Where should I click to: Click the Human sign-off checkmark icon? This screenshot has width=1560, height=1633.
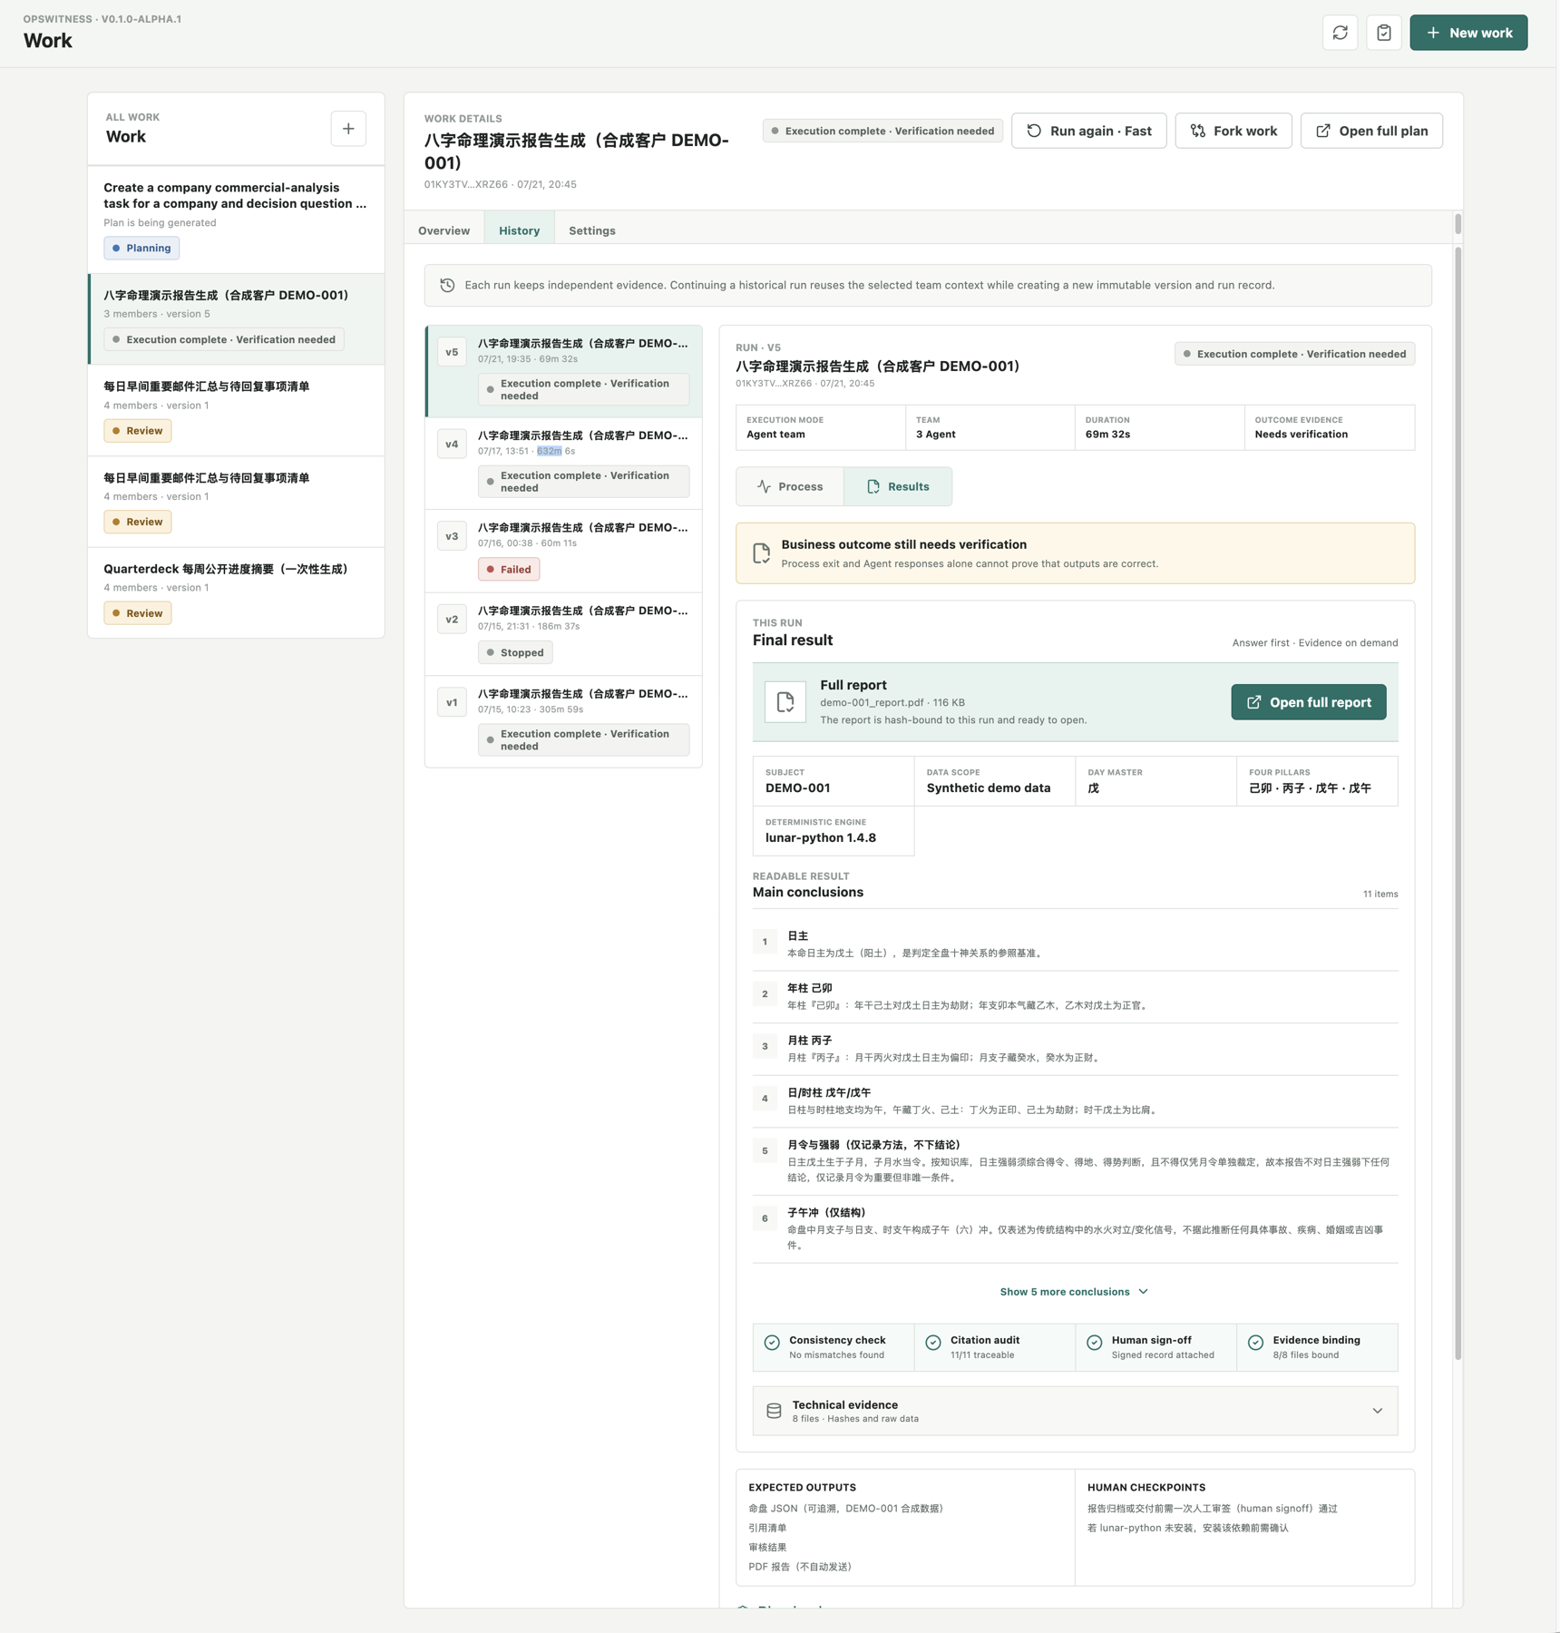click(x=1095, y=1343)
